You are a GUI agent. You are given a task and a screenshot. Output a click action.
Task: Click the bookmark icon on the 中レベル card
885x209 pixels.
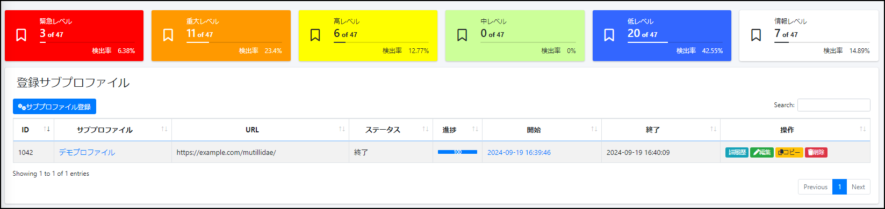coord(462,35)
